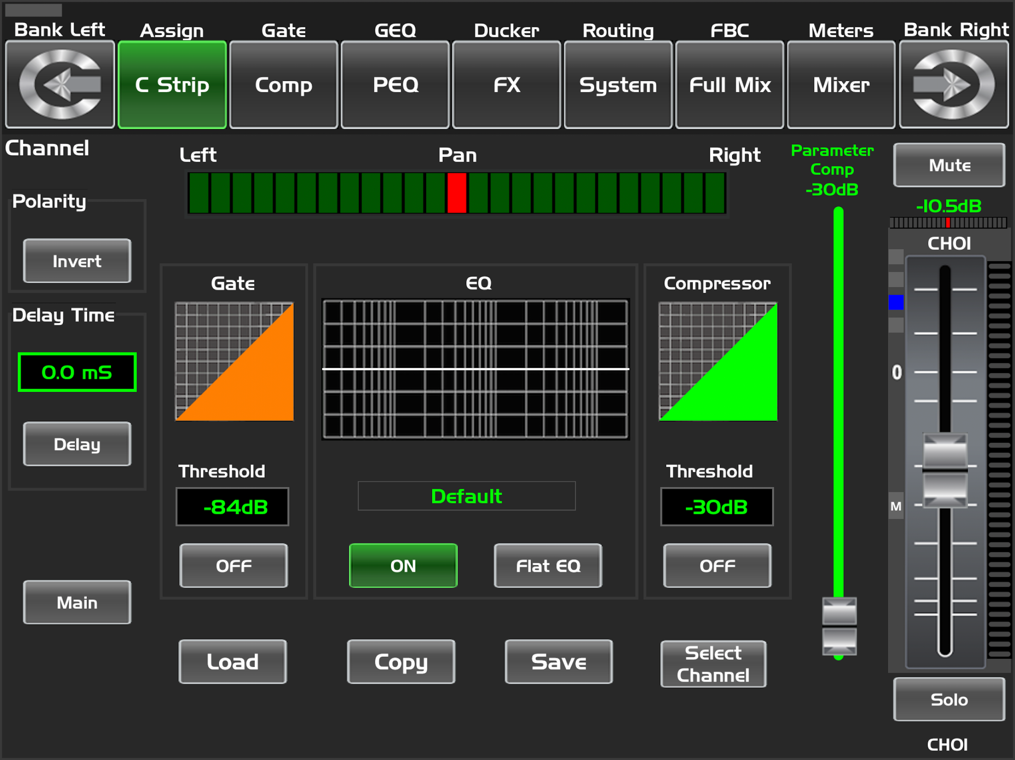Click the Bank Left arrow icon
This screenshot has height=760, width=1015.
pyautogui.click(x=60, y=84)
